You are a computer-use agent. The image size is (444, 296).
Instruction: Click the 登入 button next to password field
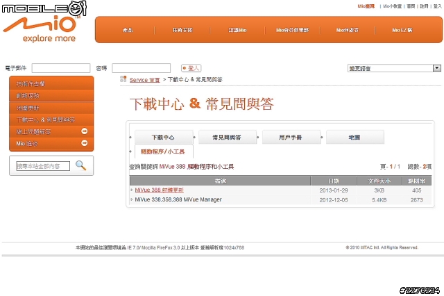pyautogui.click(x=191, y=68)
